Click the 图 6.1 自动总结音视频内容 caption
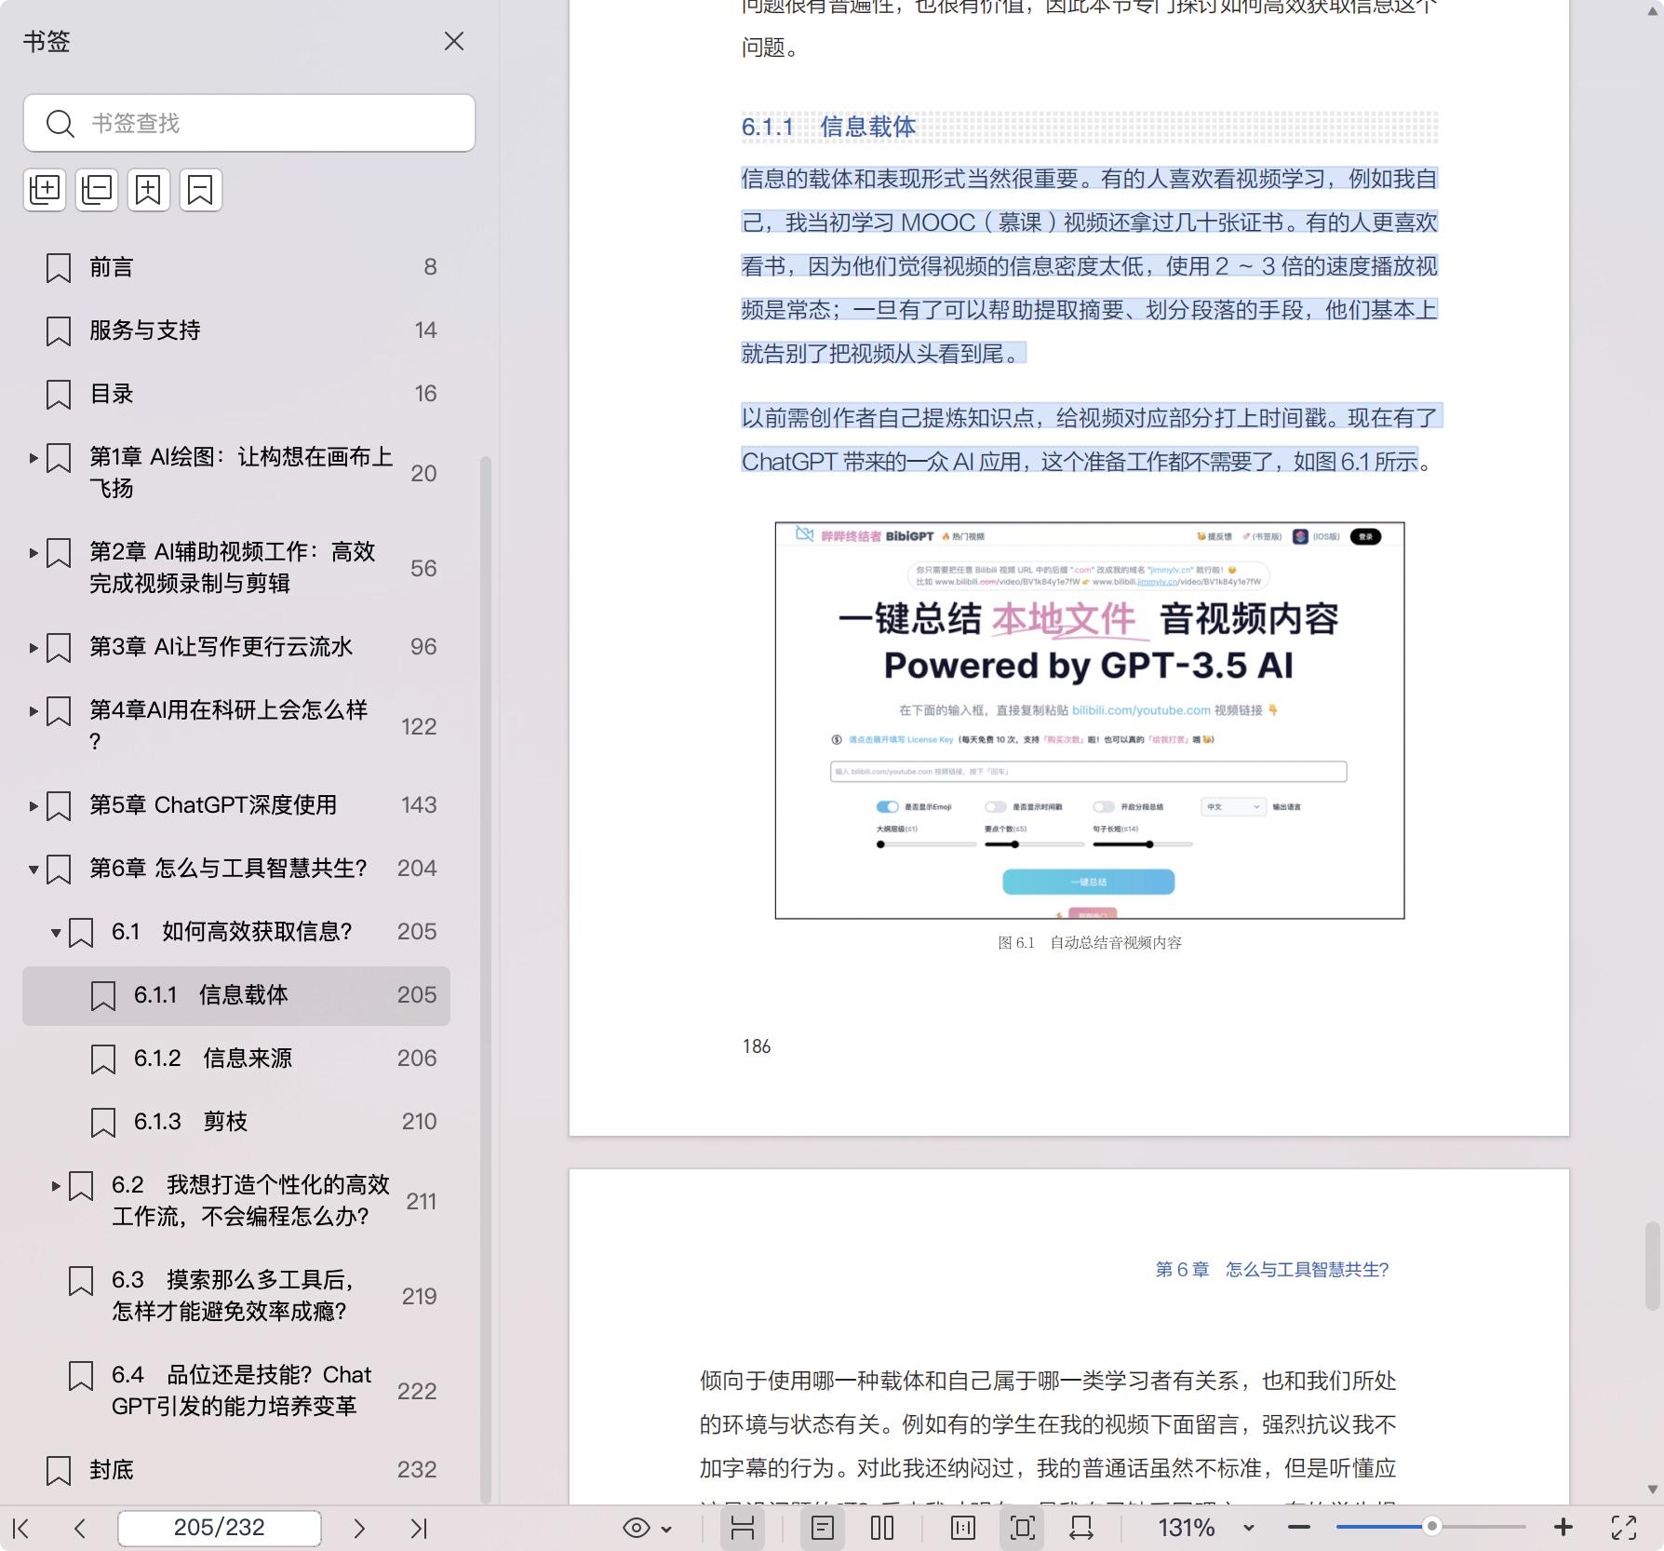 tap(1090, 943)
